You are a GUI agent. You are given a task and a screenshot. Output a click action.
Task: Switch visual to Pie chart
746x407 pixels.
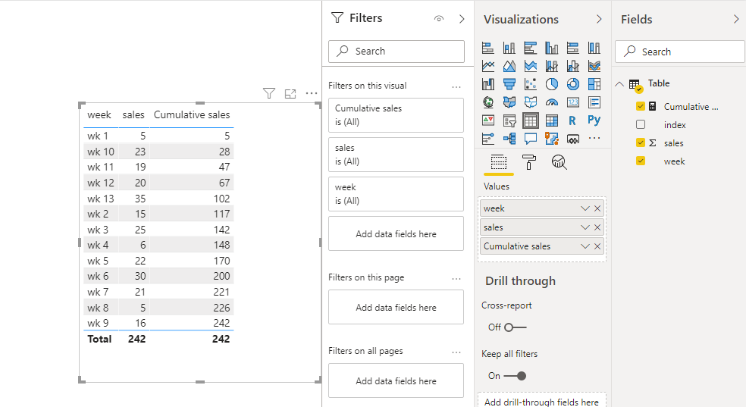point(552,84)
